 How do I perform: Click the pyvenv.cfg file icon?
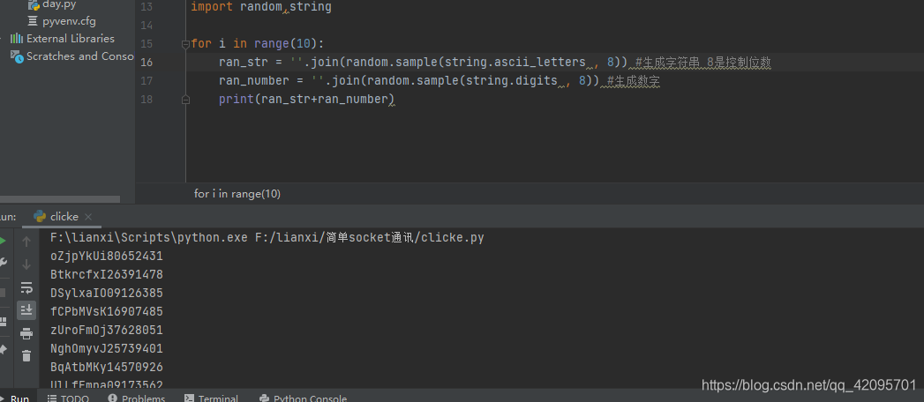33,21
